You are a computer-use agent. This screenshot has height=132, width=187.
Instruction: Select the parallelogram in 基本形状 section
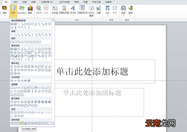[x=29, y=49]
